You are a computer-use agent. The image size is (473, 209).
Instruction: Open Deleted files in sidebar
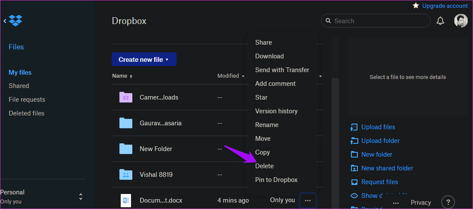coord(26,113)
